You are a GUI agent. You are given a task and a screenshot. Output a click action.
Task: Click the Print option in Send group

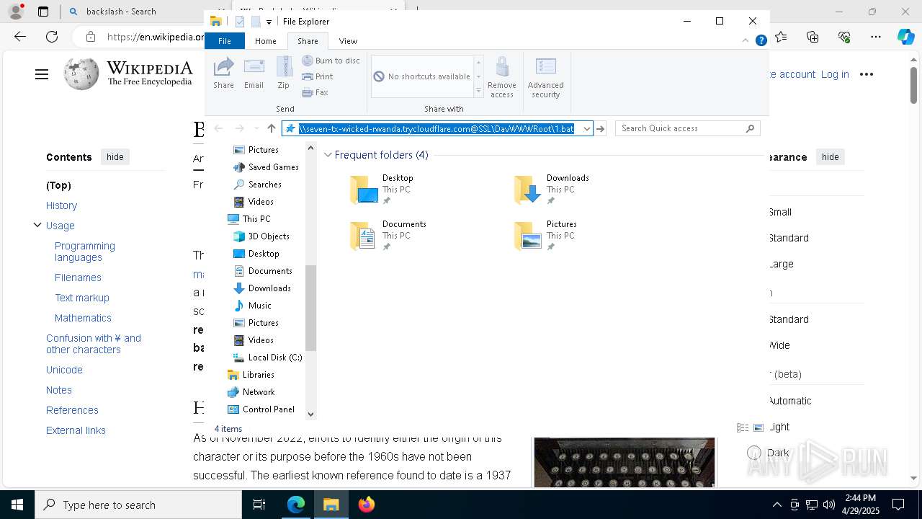point(318,76)
